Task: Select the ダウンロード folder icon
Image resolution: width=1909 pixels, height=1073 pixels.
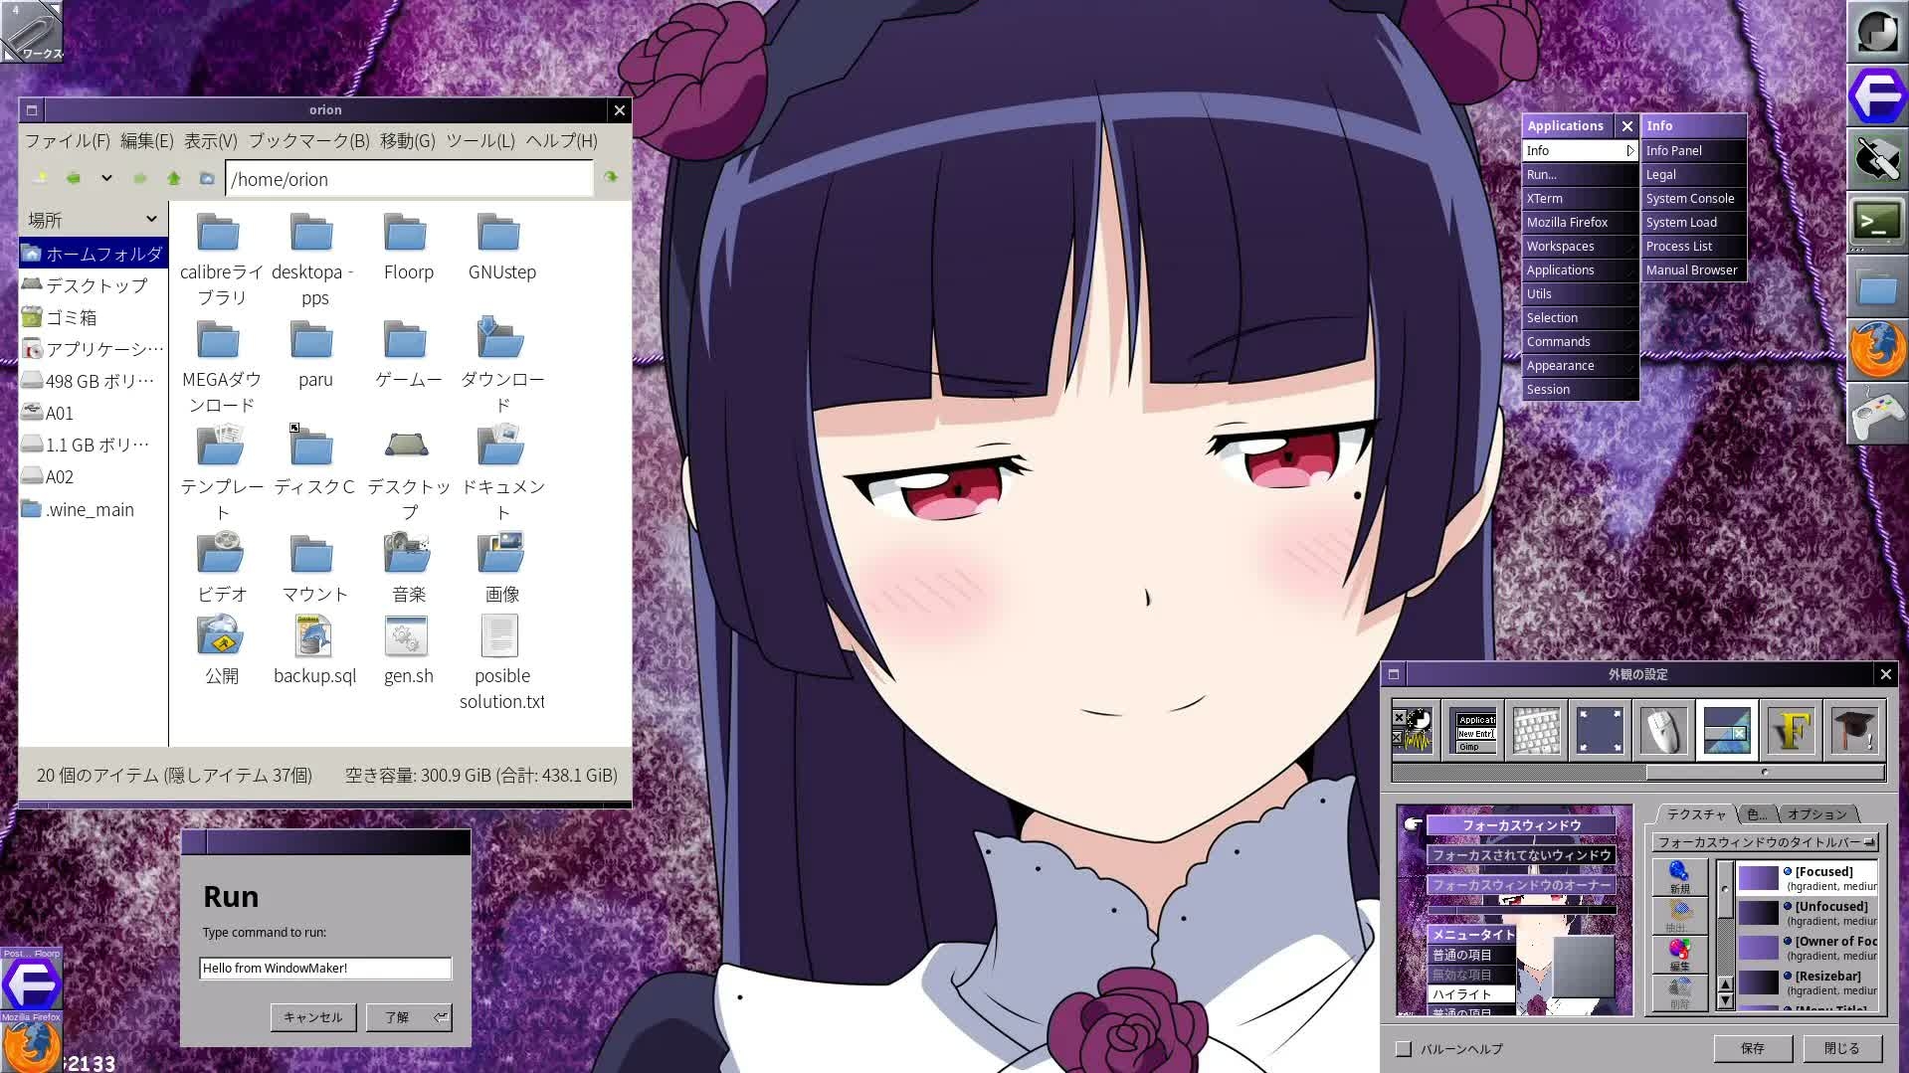Action: click(498, 338)
